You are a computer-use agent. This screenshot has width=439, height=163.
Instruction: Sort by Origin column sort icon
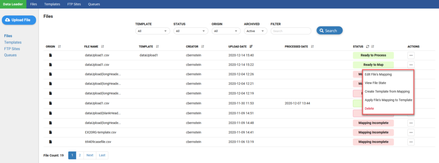coord(59,46)
